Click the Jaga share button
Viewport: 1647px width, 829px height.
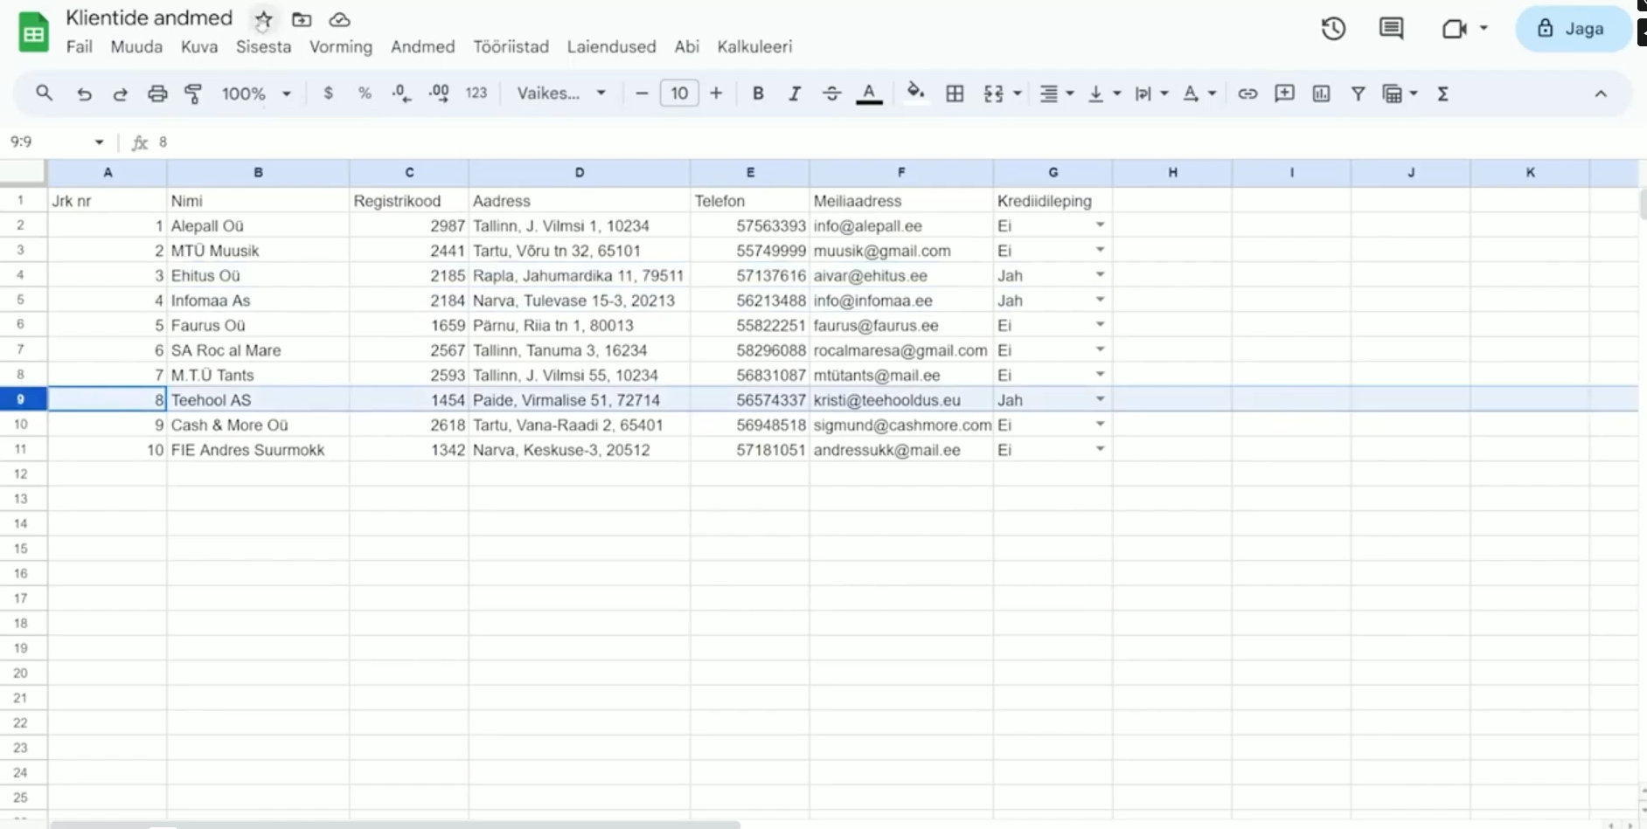[x=1572, y=29]
